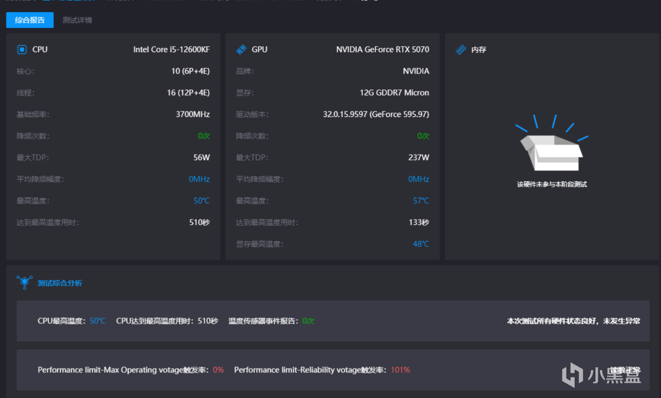Open the 测试详情 tab
Image resolution: width=661 pixels, height=398 pixels.
[x=77, y=20]
